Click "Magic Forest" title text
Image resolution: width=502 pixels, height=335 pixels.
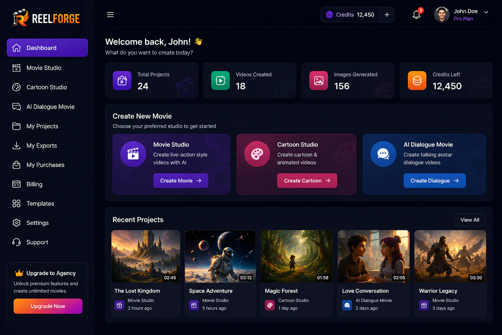pyautogui.click(x=281, y=291)
